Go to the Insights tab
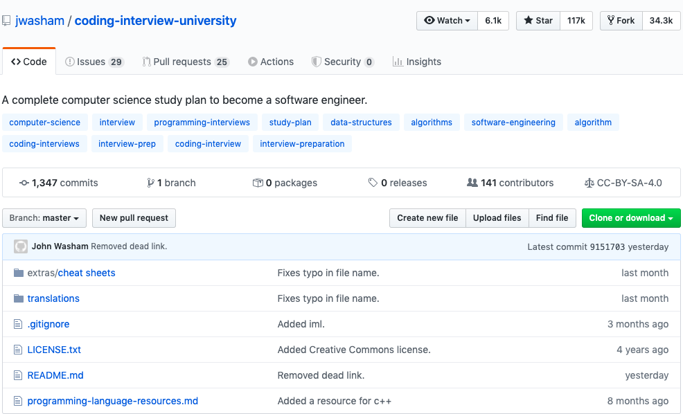The height and width of the screenshot is (414, 683). (416, 62)
